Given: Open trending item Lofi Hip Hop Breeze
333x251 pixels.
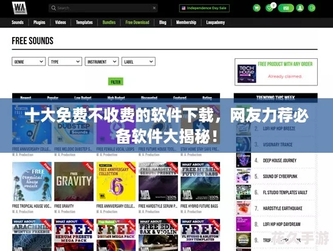Looking at the screenshot, I should [x=279, y=129].
